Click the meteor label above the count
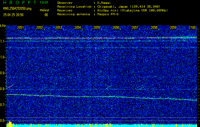 click(x=45, y=10)
